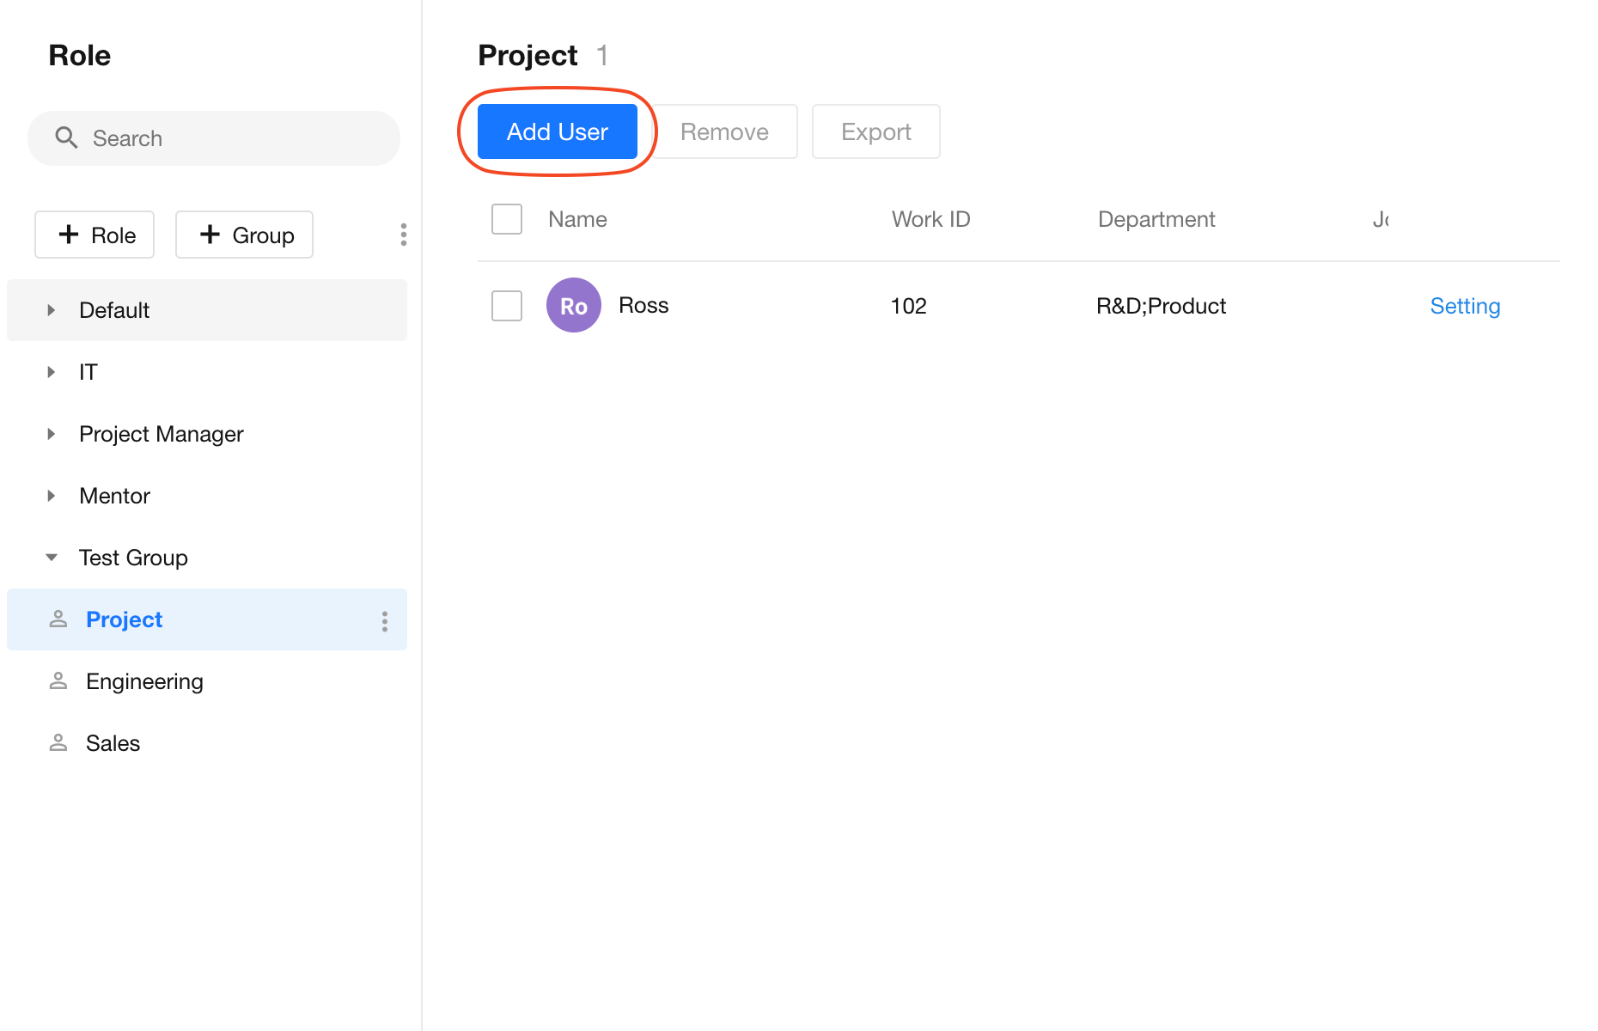Click Ross's purple avatar
The image size is (1598, 1031).
[x=573, y=305]
